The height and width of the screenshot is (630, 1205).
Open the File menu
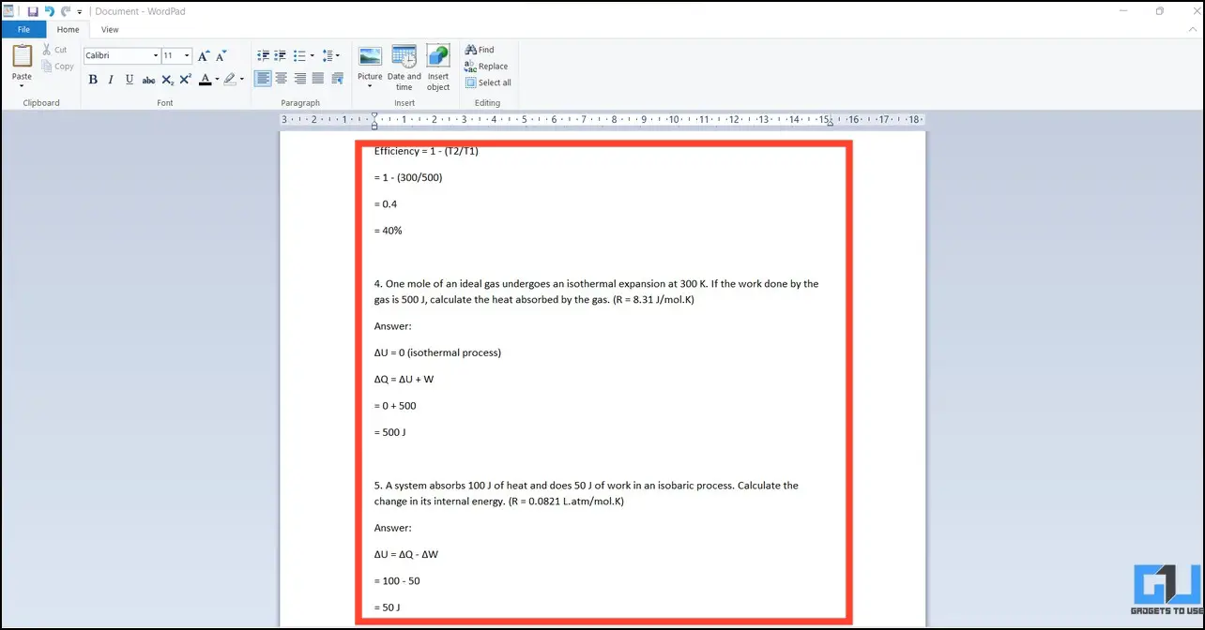click(x=23, y=29)
